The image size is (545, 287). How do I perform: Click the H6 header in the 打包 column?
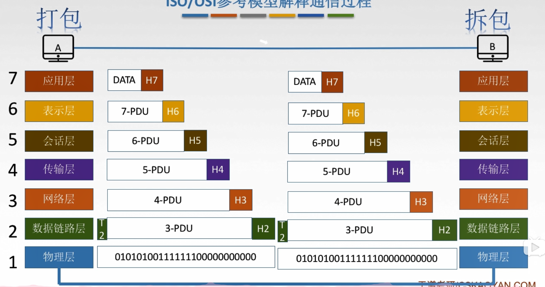(x=173, y=111)
